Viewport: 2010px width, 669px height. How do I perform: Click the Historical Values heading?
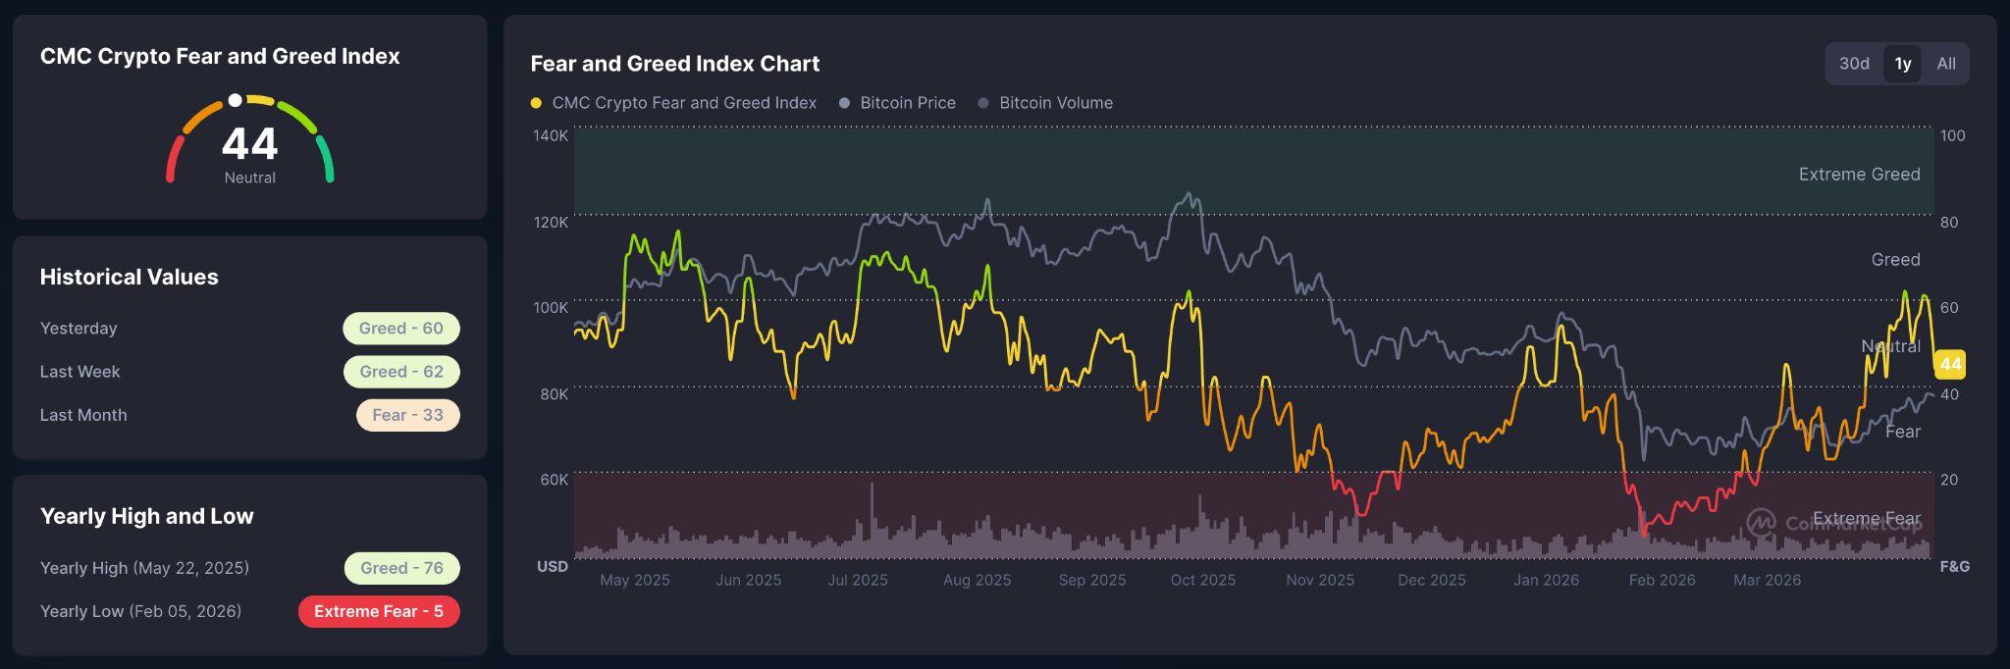point(130,277)
